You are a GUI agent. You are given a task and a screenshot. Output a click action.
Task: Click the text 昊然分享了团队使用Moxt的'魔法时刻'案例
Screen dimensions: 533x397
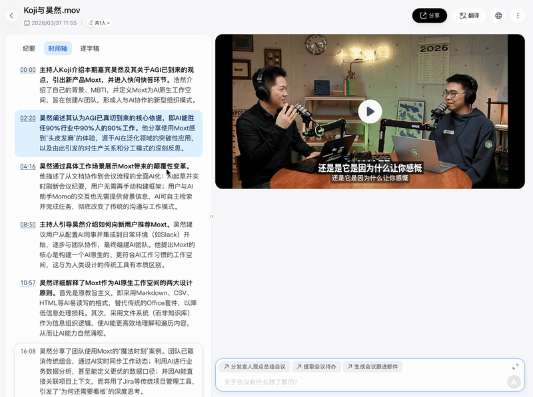tap(103, 351)
